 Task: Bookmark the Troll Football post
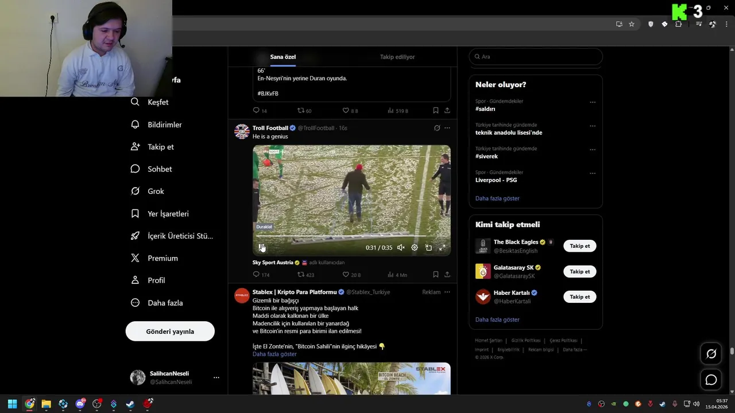pos(436,275)
